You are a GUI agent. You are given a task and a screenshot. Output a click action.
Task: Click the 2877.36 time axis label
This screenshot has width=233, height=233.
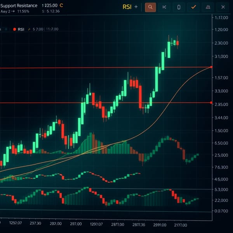[x=139, y=225]
